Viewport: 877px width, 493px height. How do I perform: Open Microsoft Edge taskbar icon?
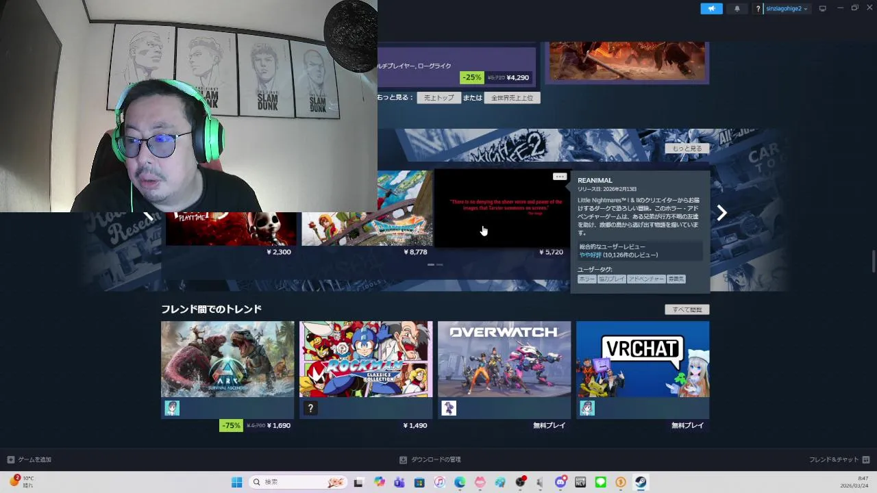tap(460, 482)
